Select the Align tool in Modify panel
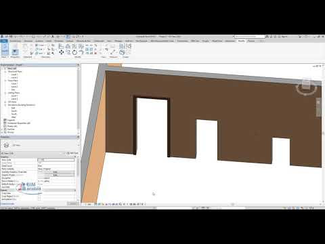Image resolution: width=325 pixels, height=244 pixels. pyautogui.click(x=61, y=46)
